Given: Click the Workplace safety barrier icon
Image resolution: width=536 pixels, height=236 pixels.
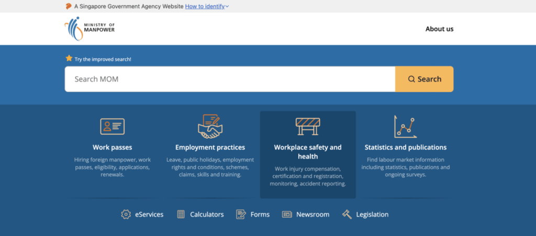Looking at the screenshot, I should click(308, 127).
